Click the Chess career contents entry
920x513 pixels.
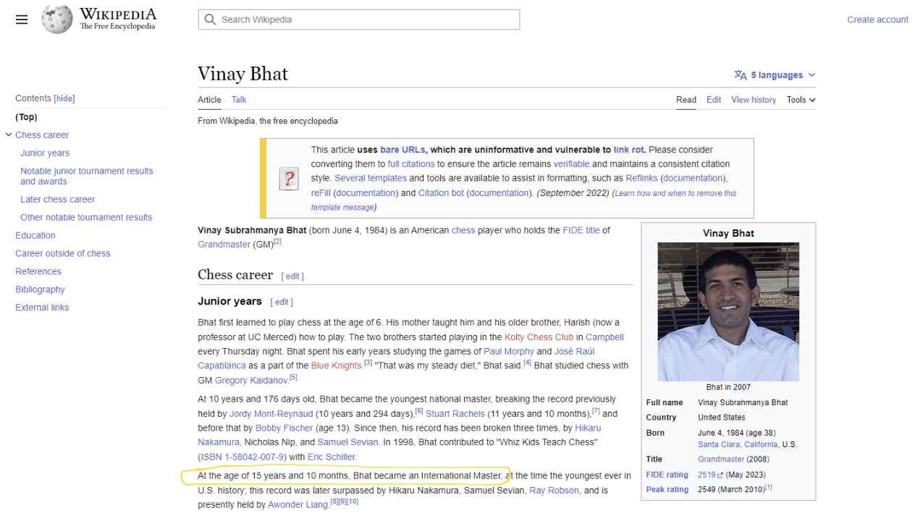pos(42,135)
